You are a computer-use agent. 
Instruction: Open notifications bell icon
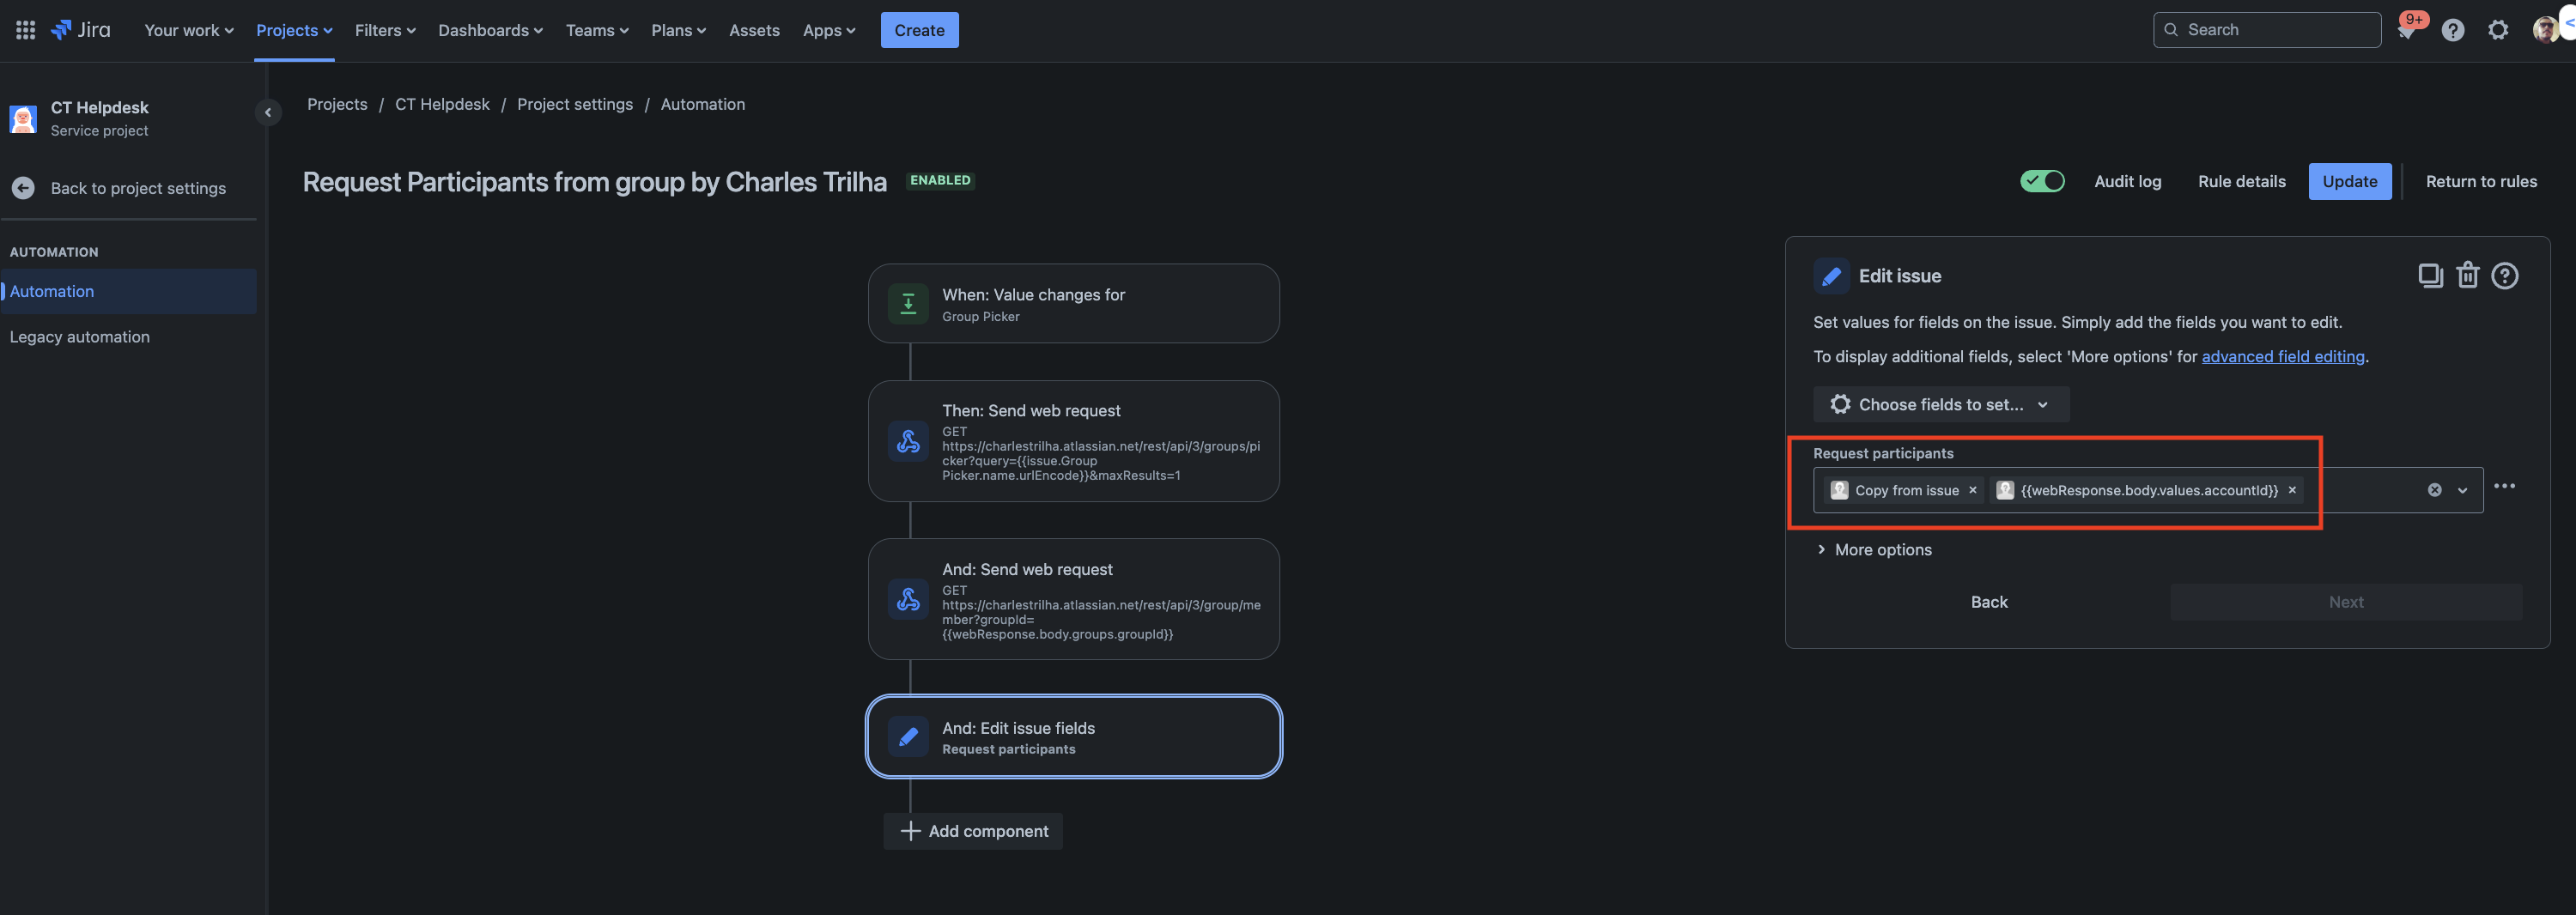(x=2406, y=30)
